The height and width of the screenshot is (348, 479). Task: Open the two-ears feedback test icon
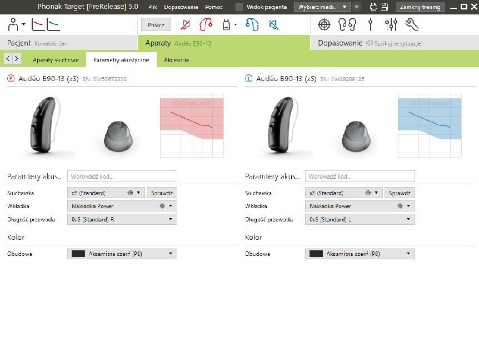pyautogui.click(x=347, y=25)
